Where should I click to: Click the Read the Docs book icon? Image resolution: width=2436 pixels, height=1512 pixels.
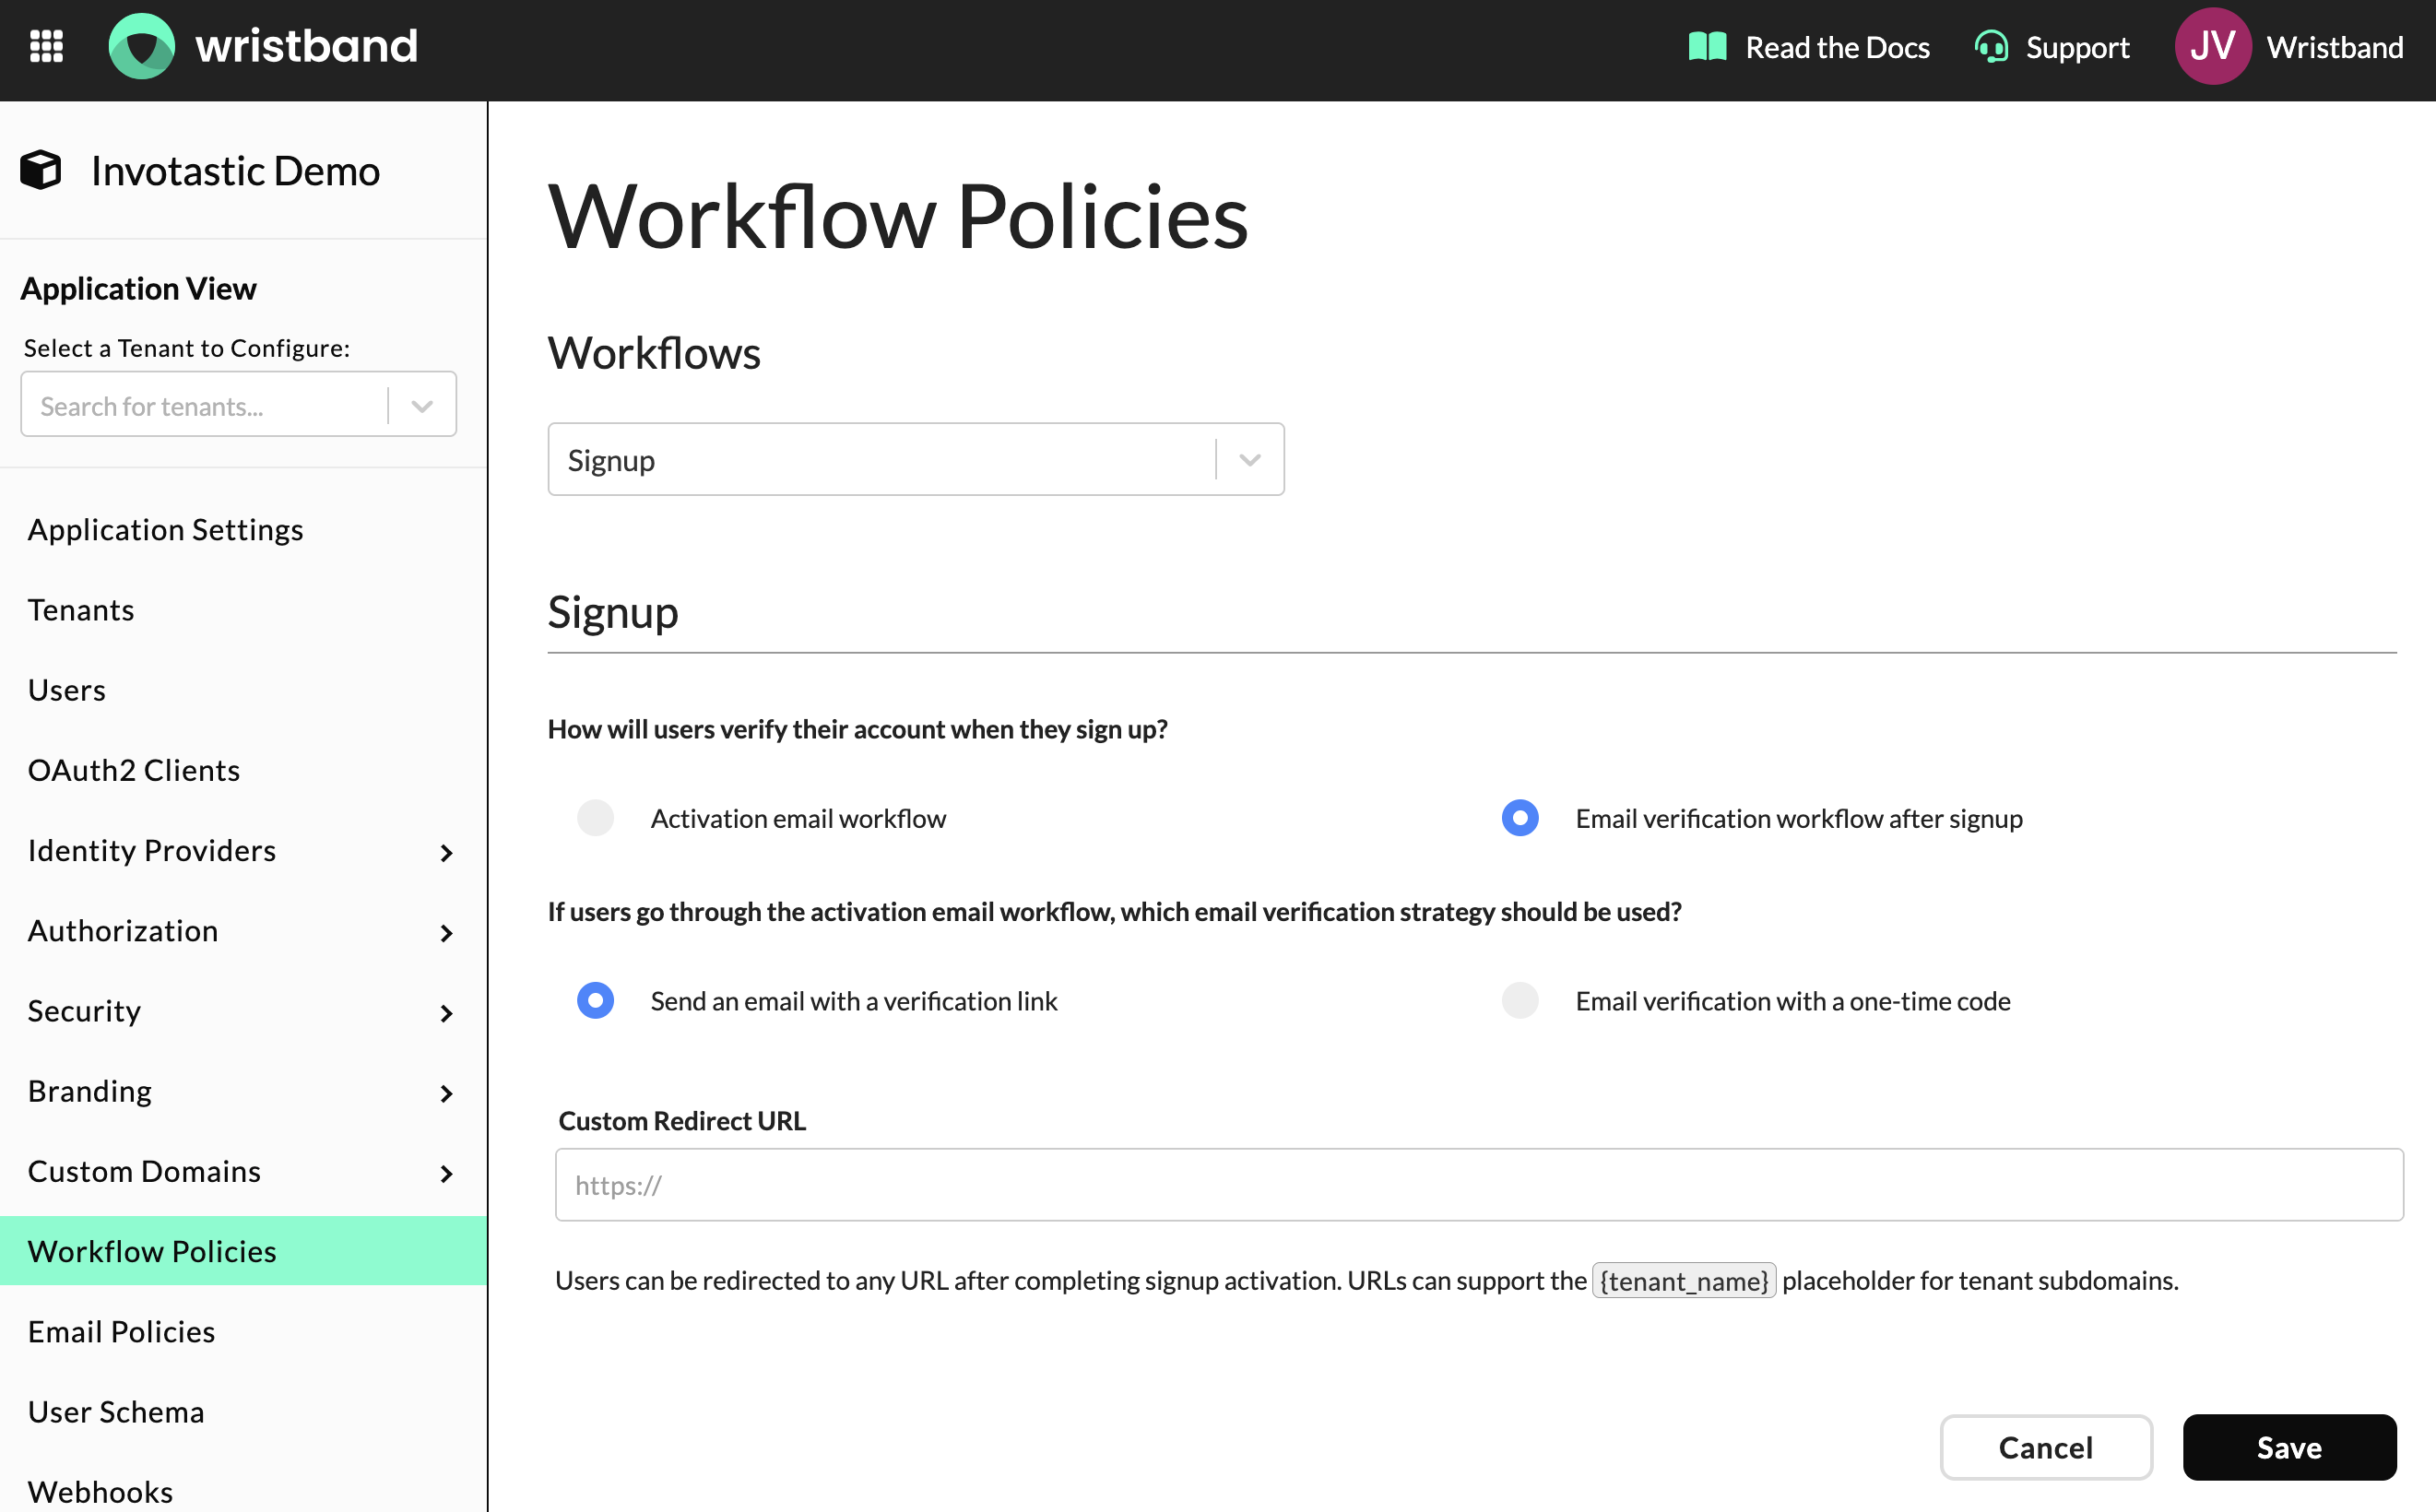tap(1707, 47)
